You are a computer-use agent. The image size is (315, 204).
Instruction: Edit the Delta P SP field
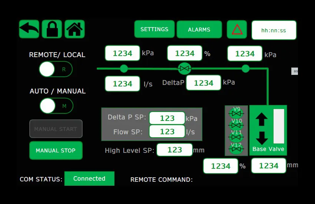[167, 118]
